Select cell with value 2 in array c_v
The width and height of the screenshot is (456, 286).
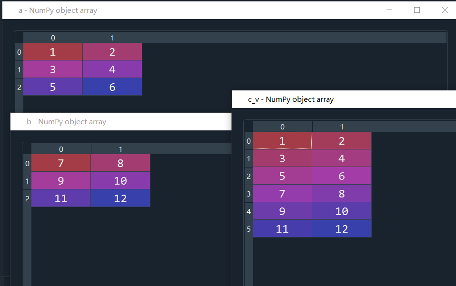click(342, 141)
